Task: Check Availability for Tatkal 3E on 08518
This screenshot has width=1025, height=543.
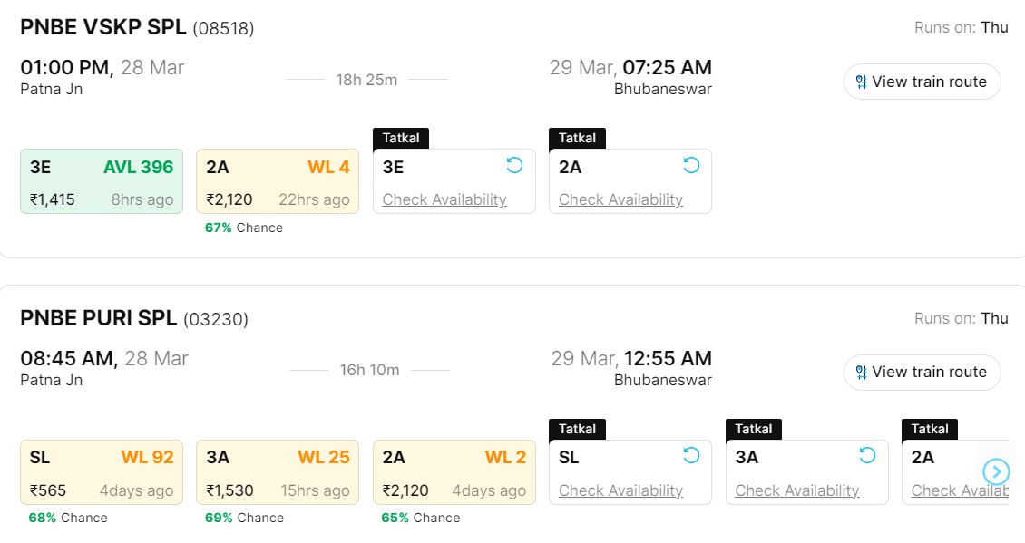Action: (444, 199)
